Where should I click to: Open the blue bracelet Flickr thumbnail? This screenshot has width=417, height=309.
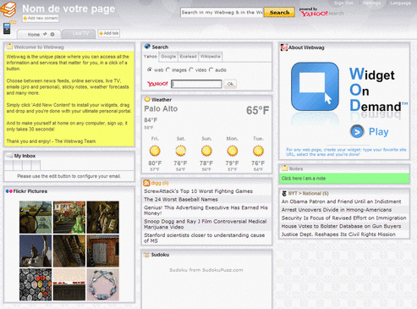pyautogui.click(x=103, y=284)
